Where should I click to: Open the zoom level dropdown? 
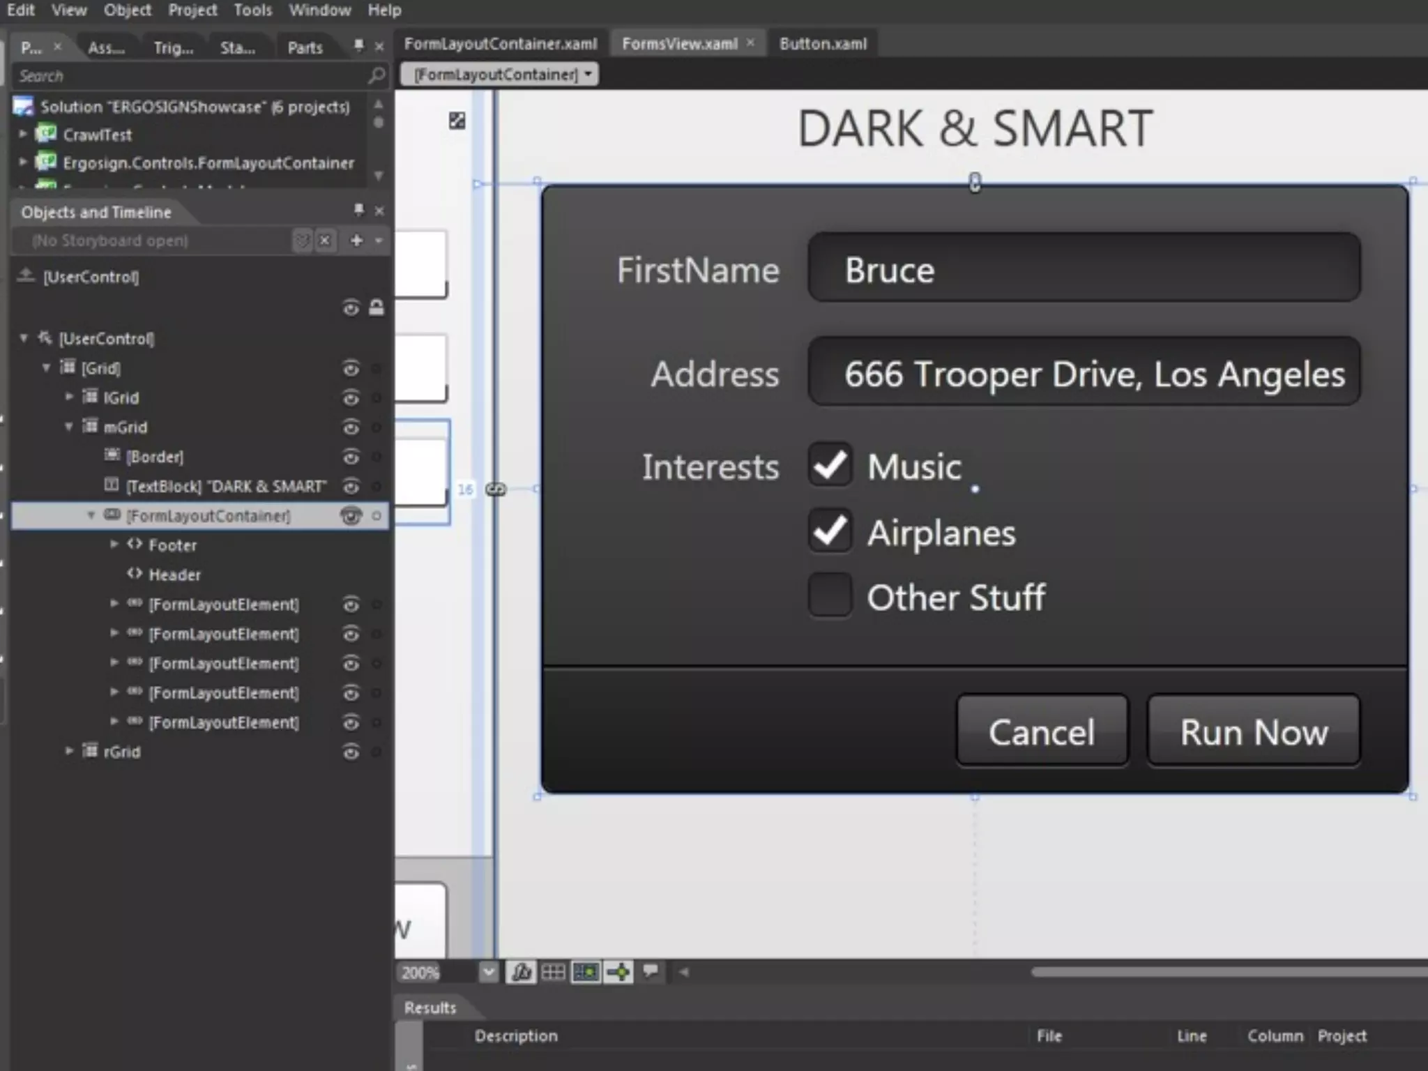[489, 972]
